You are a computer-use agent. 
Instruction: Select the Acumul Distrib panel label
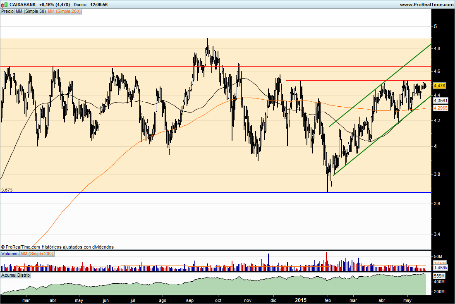pyautogui.click(x=16, y=275)
